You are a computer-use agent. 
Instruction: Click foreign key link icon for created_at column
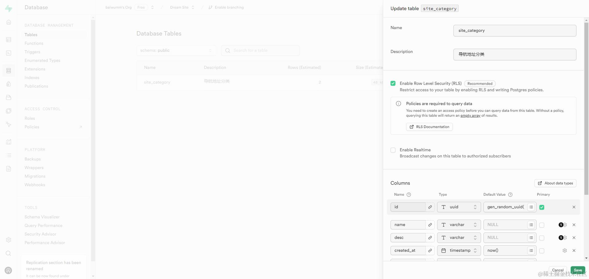430,251
